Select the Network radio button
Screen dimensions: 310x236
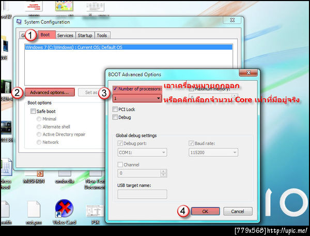(x=39, y=142)
